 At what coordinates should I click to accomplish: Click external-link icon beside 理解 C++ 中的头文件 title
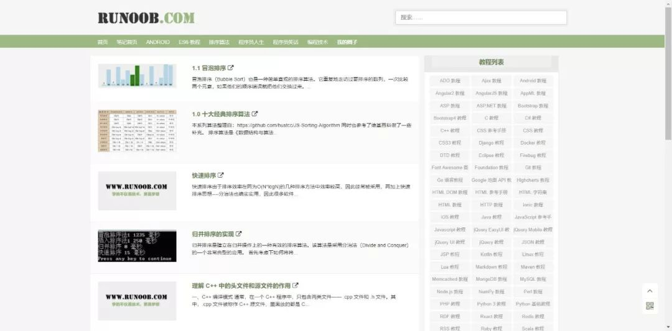[296, 285]
